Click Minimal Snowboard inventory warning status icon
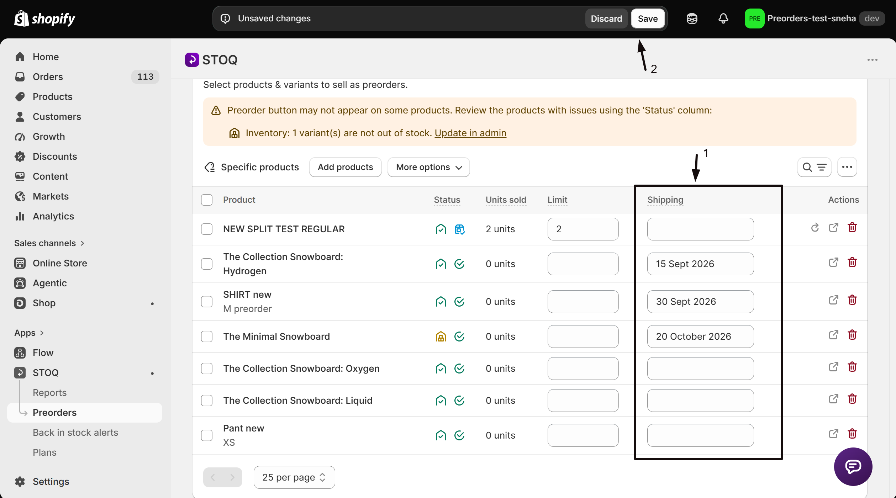This screenshot has width=896, height=498. (441, 337)
